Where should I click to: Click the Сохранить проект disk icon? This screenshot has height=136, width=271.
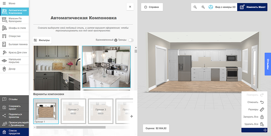(4, 108)
